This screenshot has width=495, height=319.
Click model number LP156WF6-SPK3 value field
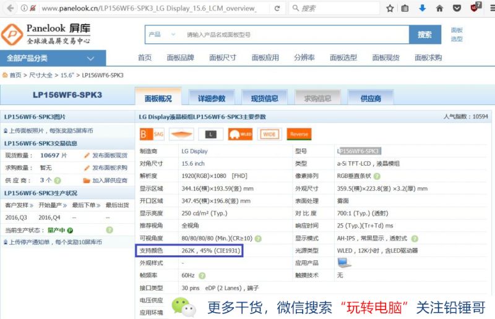pyautogui.click(x=359, y=151)
